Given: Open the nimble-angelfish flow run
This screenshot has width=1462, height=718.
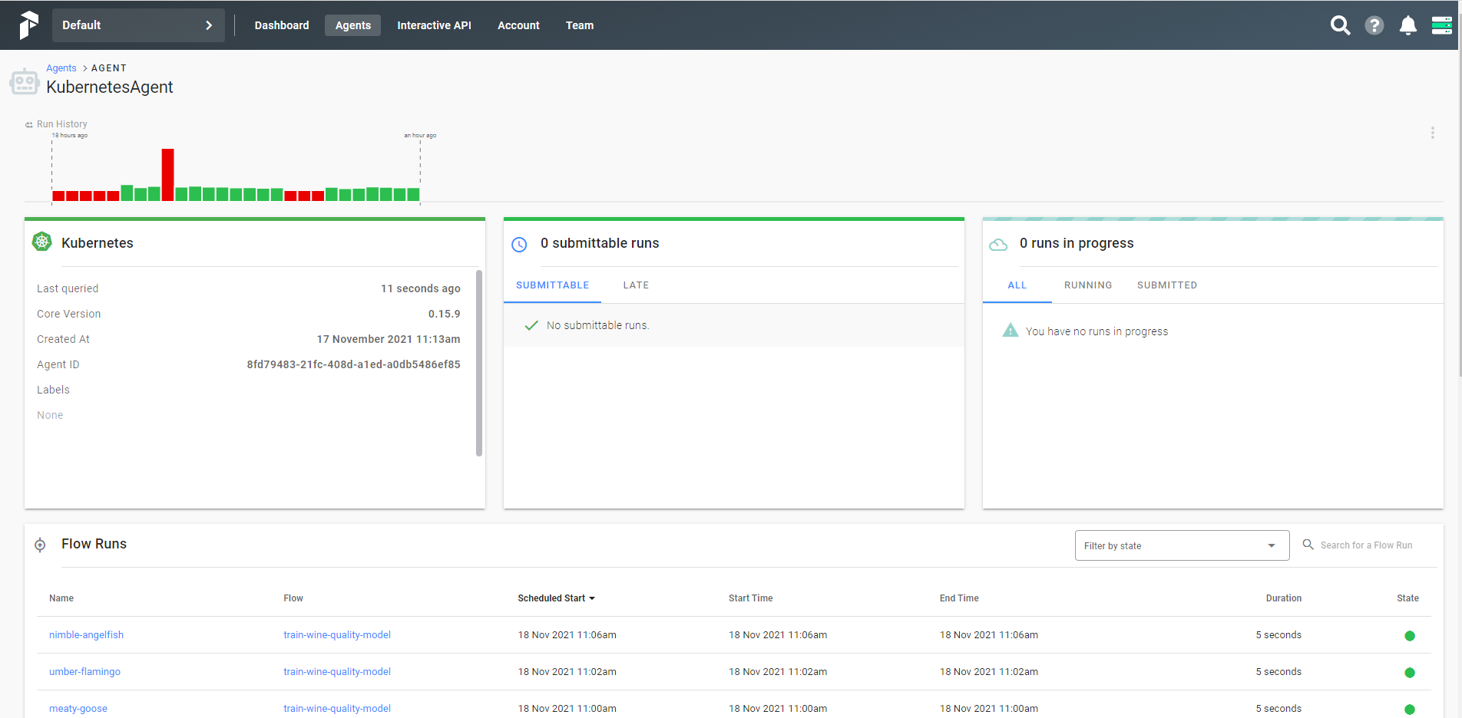Looking at the screenshot, I should coord(86,635).
